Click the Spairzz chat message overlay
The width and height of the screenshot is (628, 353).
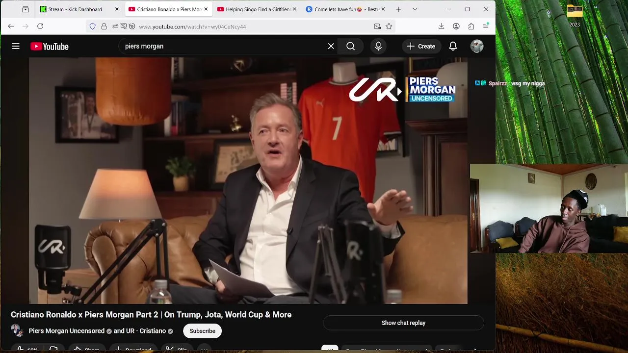pyautogui.click(x=510, y=83)
